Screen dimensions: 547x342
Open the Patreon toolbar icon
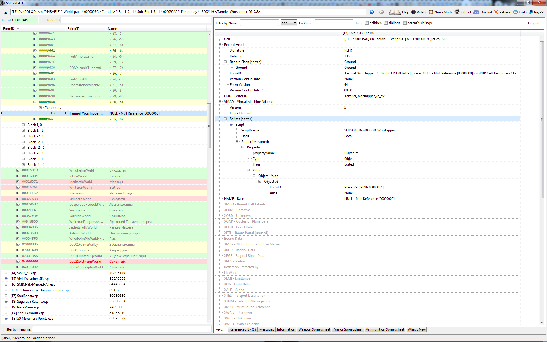(496, 12)
